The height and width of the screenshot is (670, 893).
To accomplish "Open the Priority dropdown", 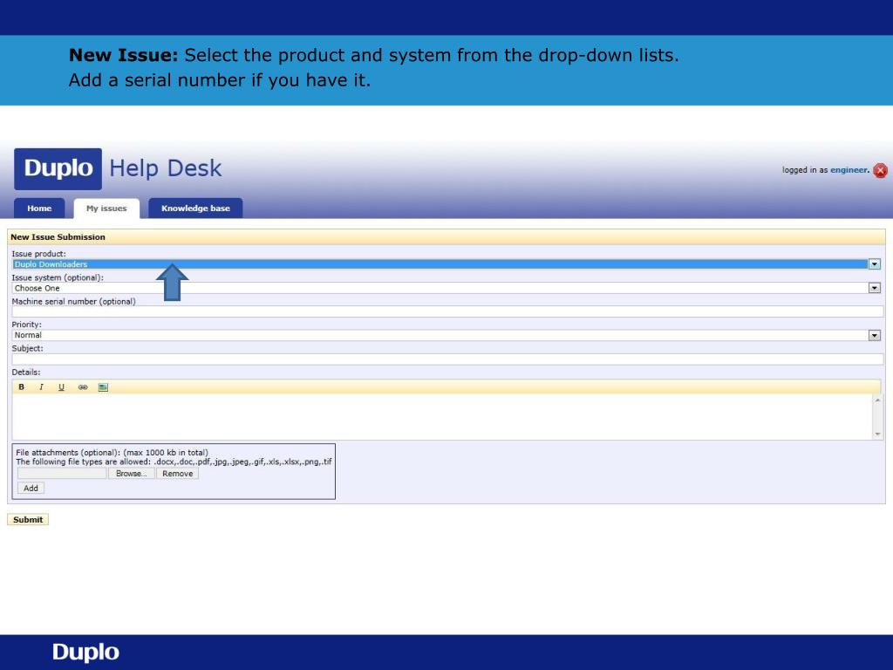I will pyautogui.click(x=874, y=335).
